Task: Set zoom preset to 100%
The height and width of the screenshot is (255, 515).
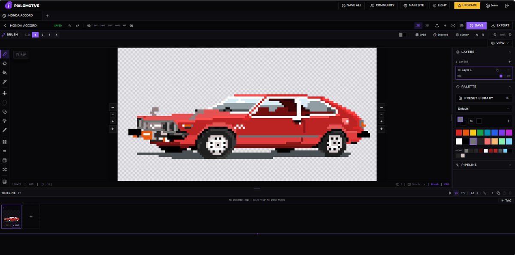Action: (103, 26)
